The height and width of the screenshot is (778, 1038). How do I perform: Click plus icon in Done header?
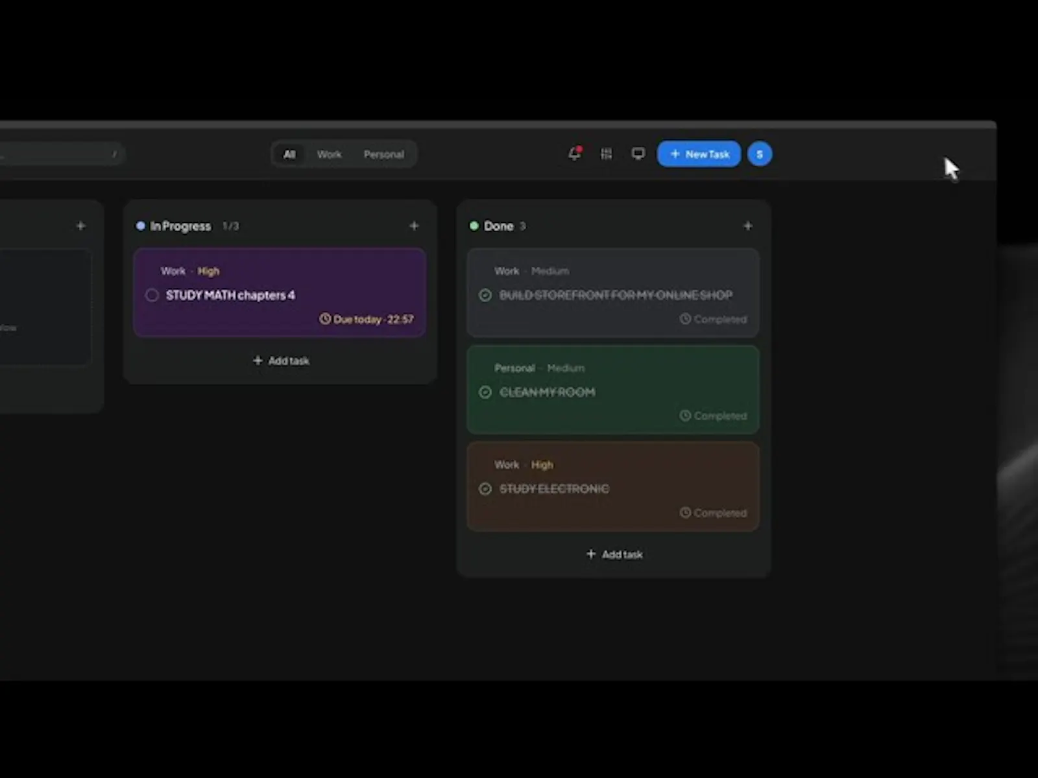(747, 226)
